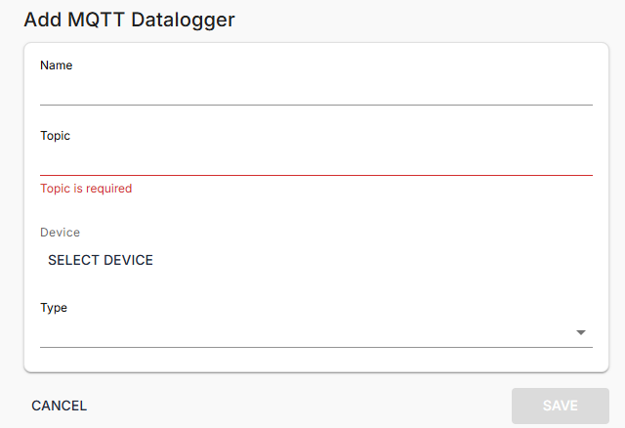Focus the Name text field

tap(315, 90)
